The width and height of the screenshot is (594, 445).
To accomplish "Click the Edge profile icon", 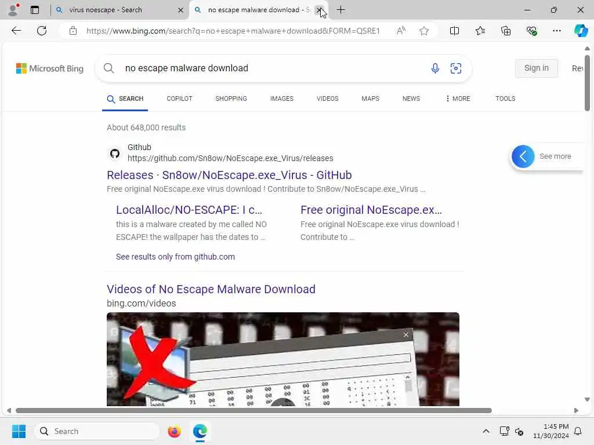I will (13, 10).
